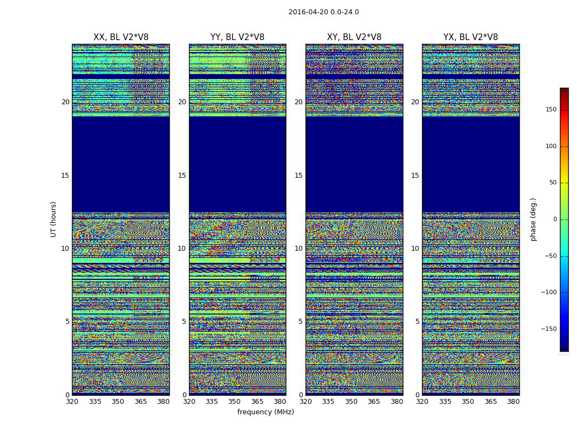Click the 350 frequency tick under YX panel
Viewport: 577px width, 439px height.
coord(468,402)
